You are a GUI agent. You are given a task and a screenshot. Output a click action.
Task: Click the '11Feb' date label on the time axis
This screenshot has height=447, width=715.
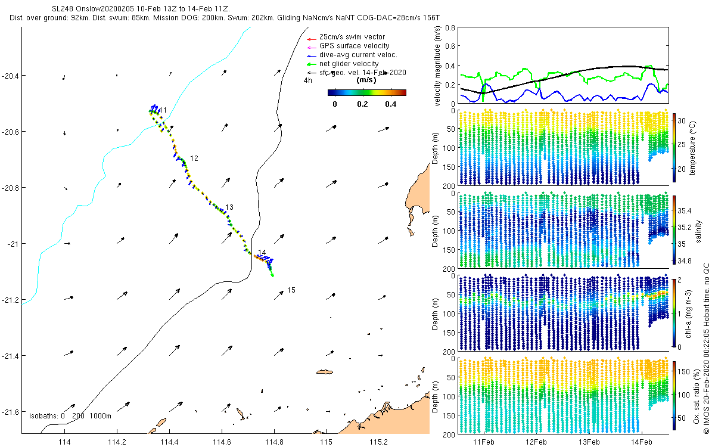(484, 442)
